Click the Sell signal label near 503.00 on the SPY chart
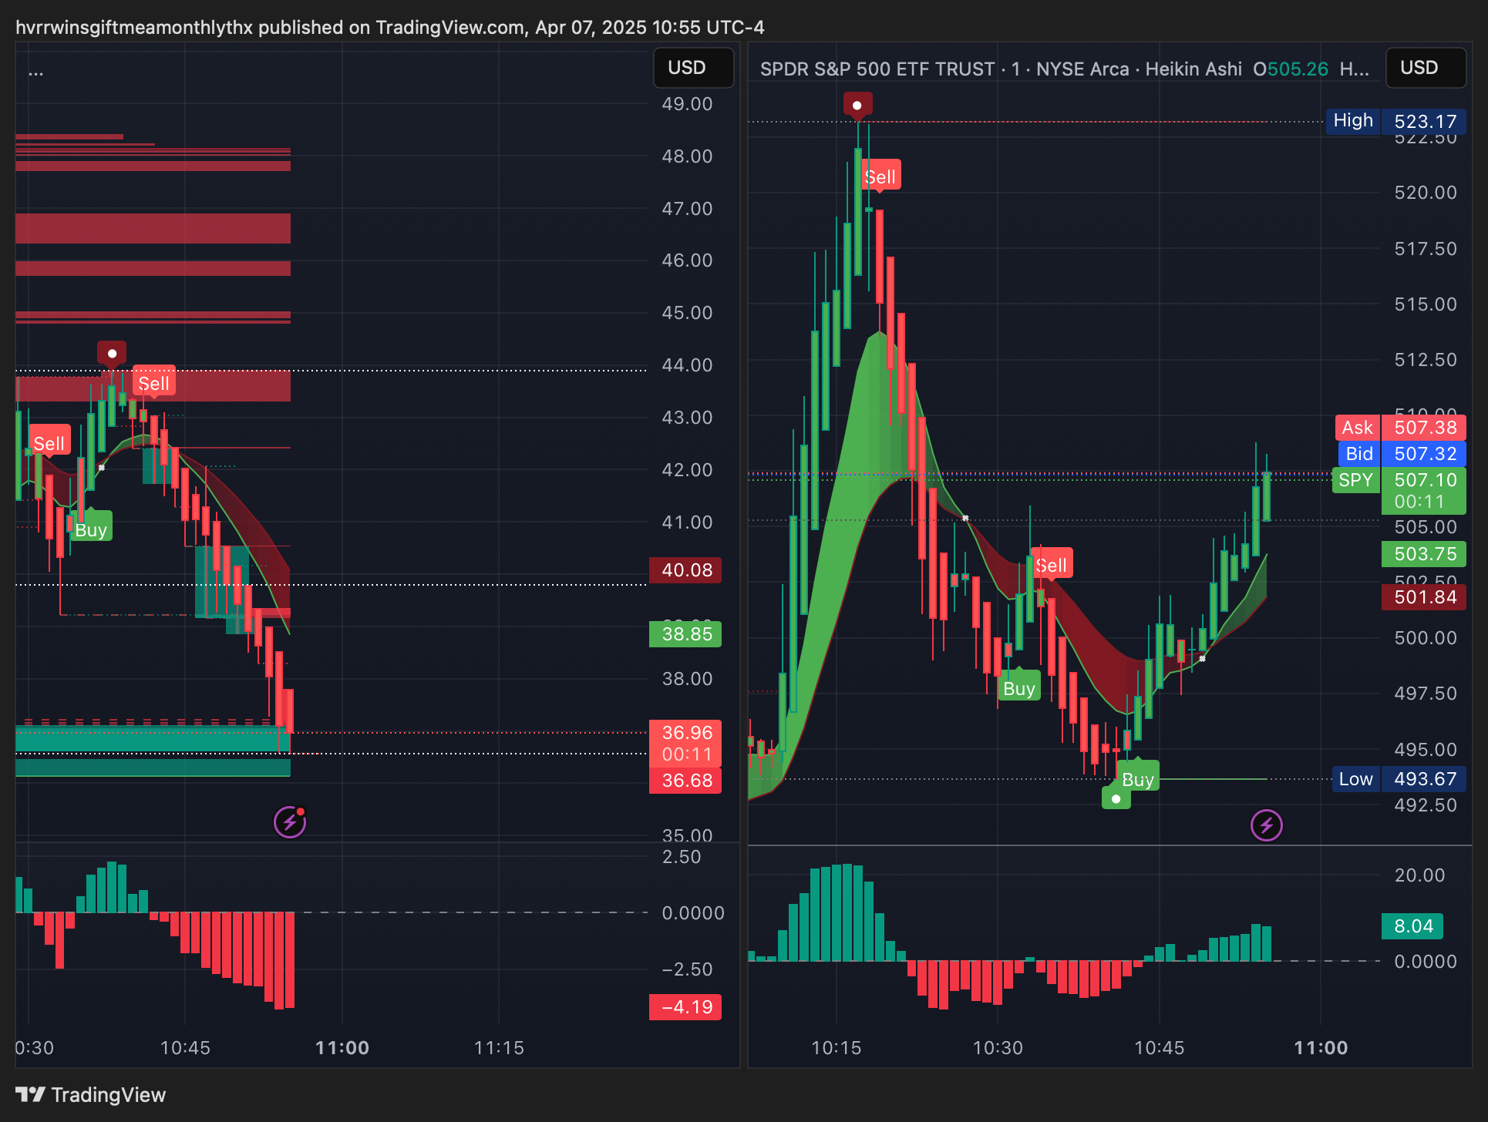 coord(1052,565)
